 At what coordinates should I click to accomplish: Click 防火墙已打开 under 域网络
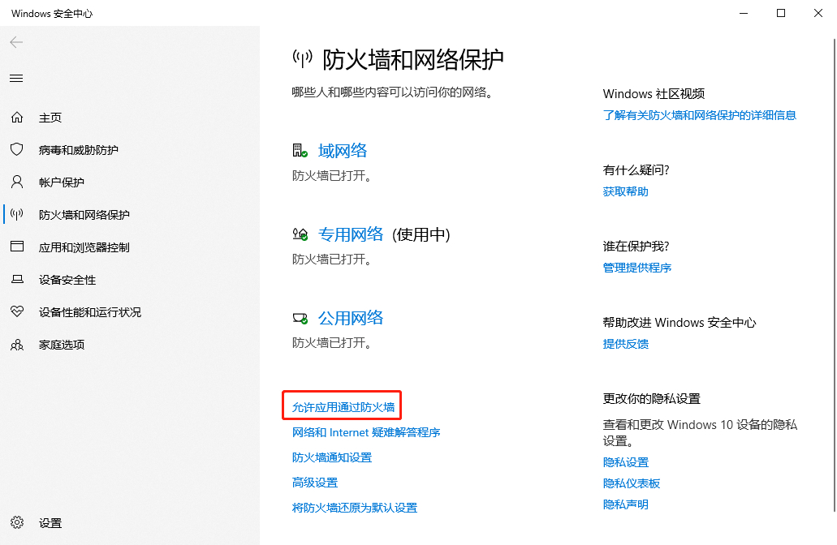tap(331, 176)
